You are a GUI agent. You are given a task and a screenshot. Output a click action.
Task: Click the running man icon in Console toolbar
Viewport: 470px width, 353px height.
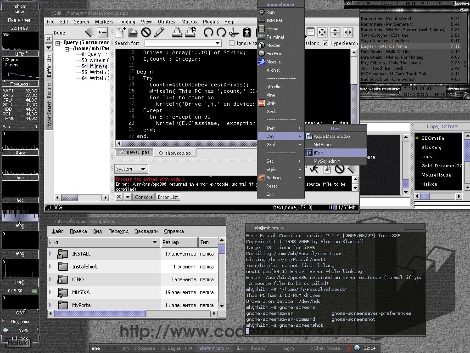point(314,169)
